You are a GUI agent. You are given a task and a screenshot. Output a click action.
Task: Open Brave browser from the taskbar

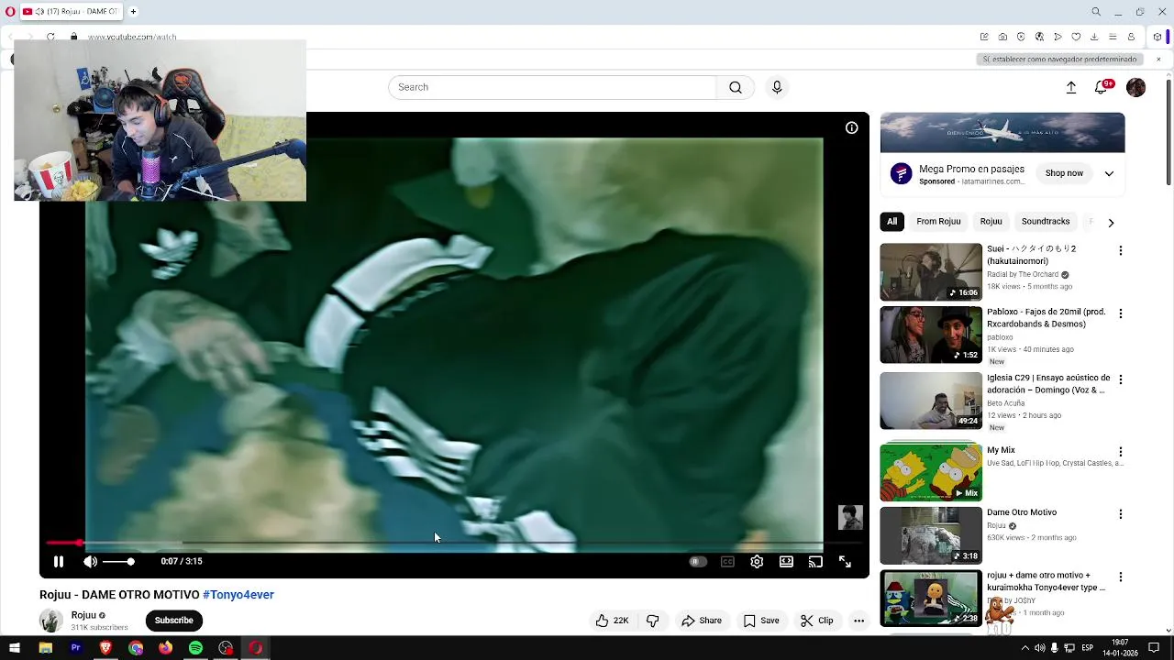point(105,648)
